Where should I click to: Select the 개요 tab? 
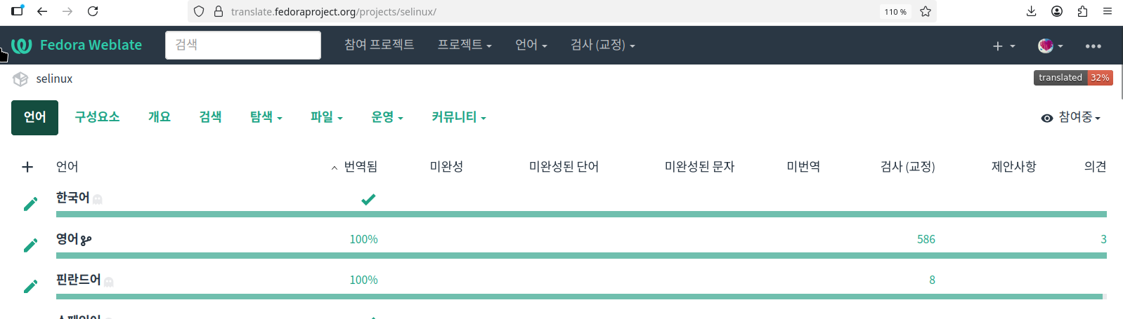[x=160, y=117]
